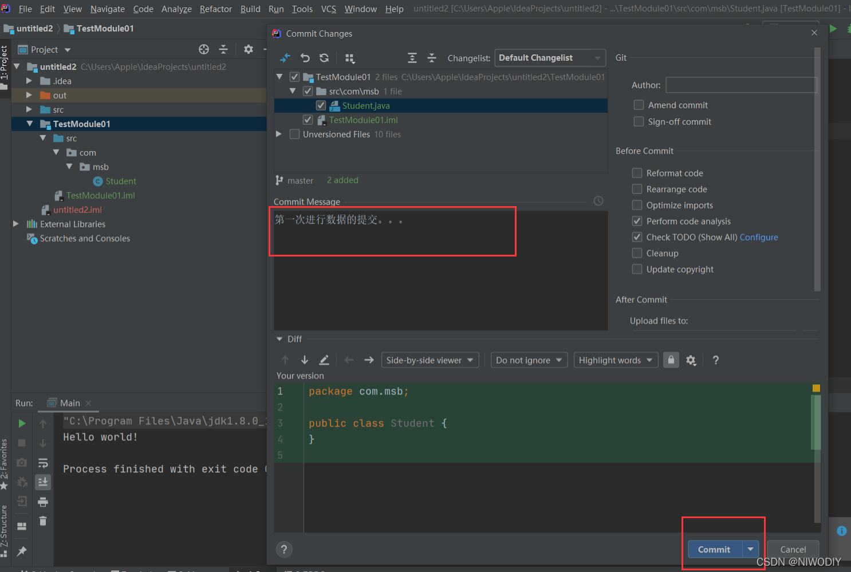The image size is (851, 572).
Task: Disable Perform code analysis checkbox
Action: [x=637, y=221]
